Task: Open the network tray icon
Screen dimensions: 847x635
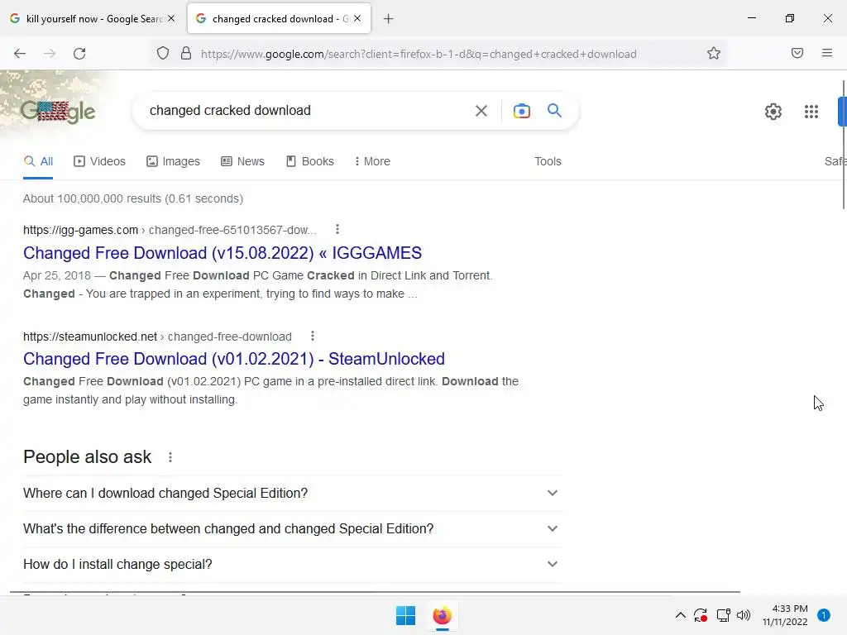Action: [723, 615]
